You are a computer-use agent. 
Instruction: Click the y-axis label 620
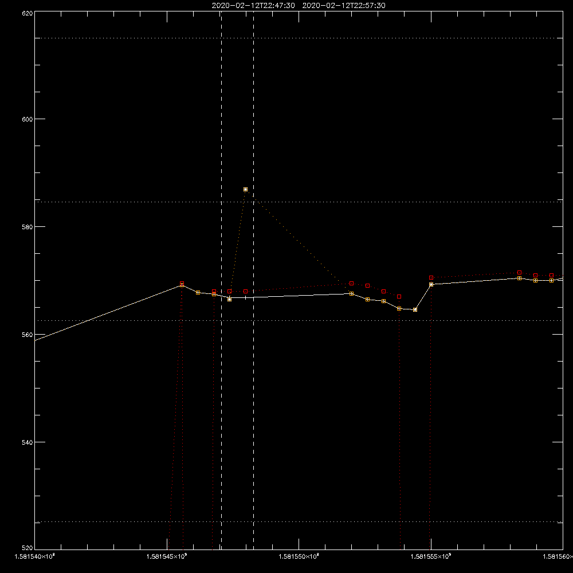28,14
